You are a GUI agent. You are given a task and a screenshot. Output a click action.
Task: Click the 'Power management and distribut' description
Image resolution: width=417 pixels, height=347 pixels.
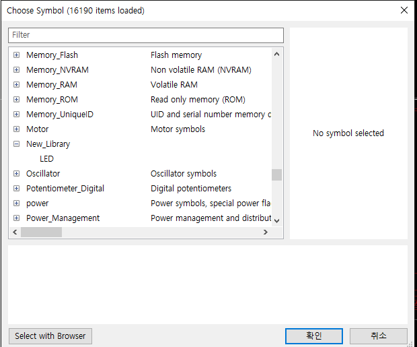(211, 218)
